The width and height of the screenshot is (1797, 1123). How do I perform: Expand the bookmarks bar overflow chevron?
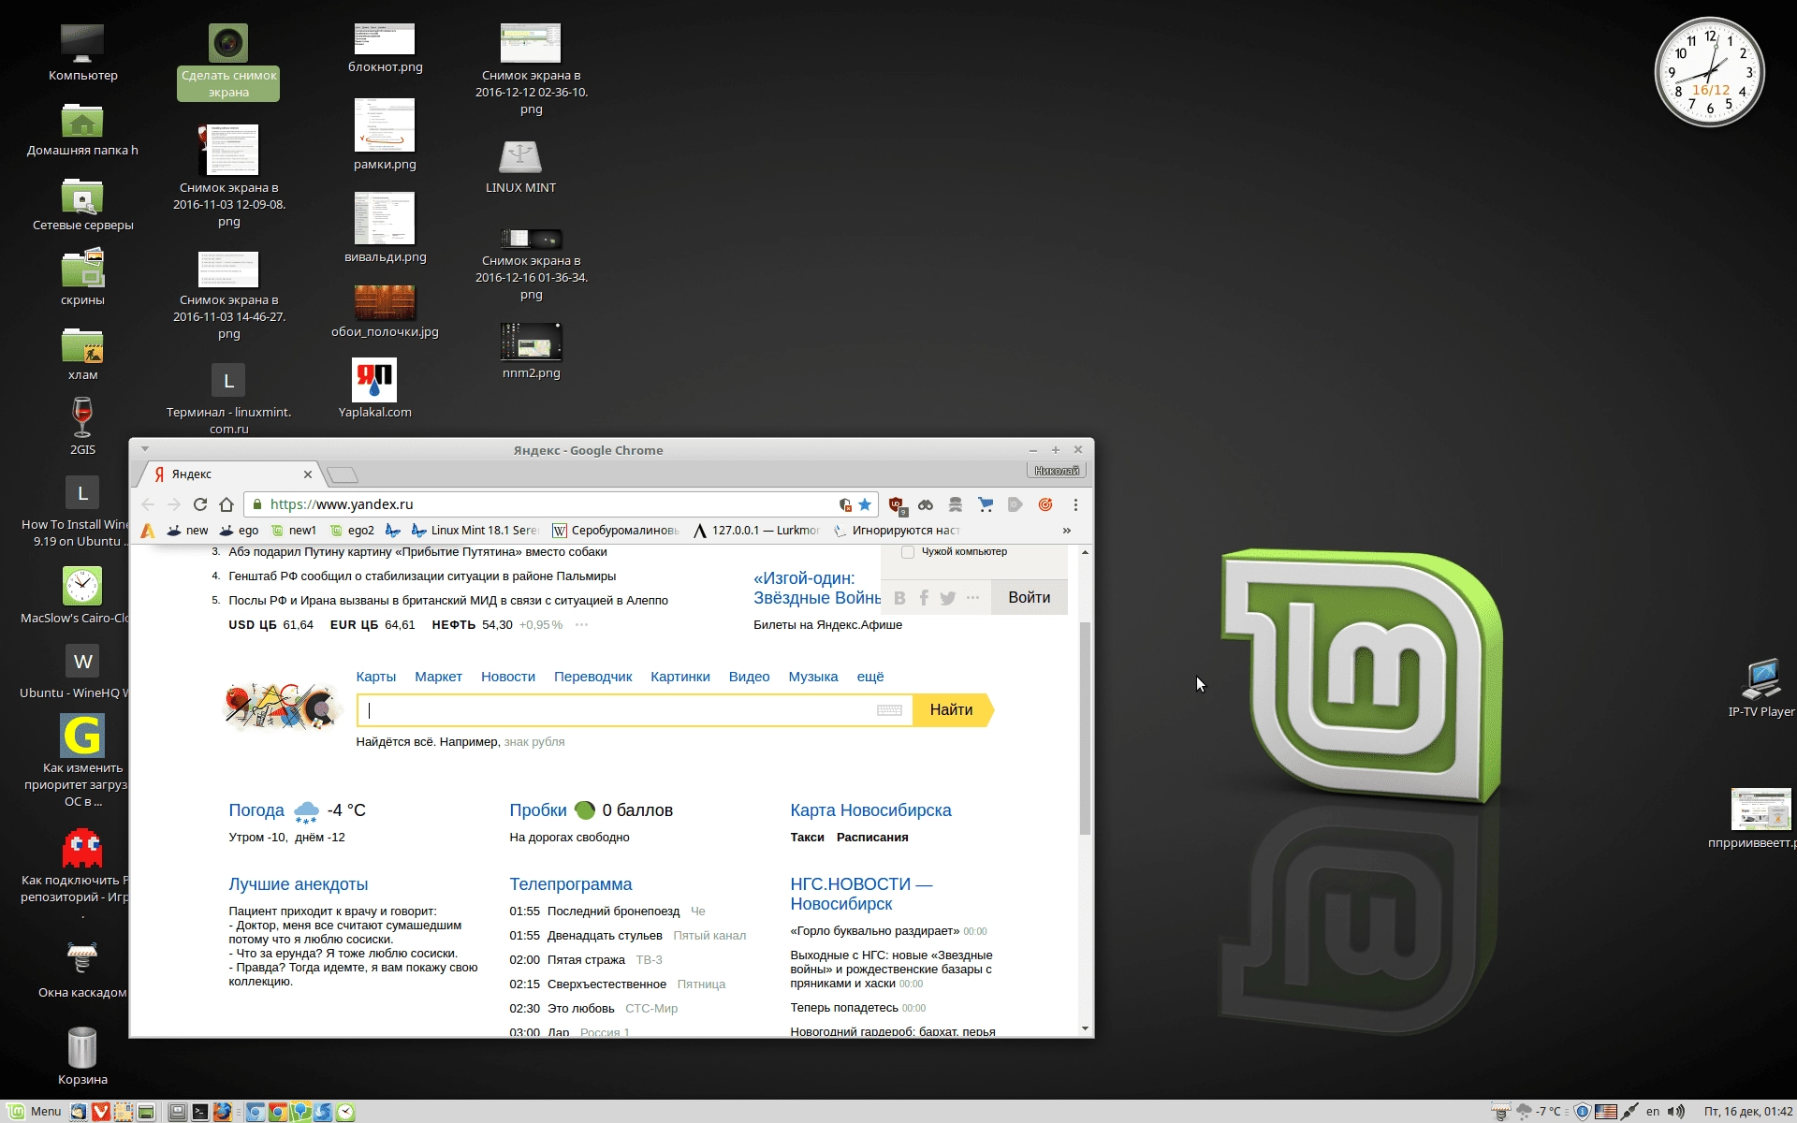(x=1066, y=531)
